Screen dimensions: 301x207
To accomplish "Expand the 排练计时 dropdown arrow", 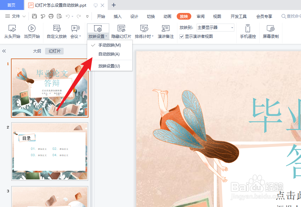I will (x=152, y=36).
